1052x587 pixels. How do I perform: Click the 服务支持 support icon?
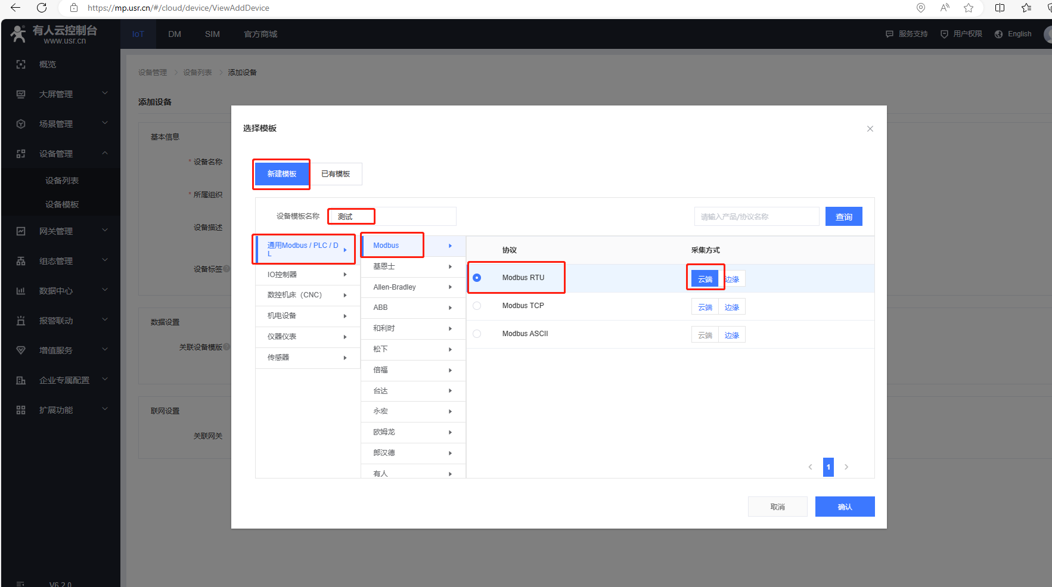point(889,34)
